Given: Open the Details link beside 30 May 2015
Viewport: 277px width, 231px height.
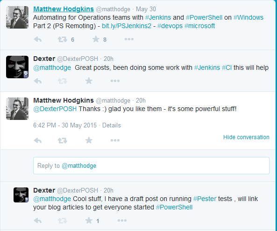Looking at the screenshot, I should (x=112, y=125).
